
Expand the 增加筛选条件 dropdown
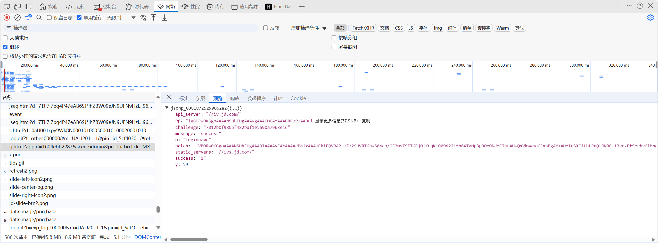pyautogui.click(x=308, y=28)
